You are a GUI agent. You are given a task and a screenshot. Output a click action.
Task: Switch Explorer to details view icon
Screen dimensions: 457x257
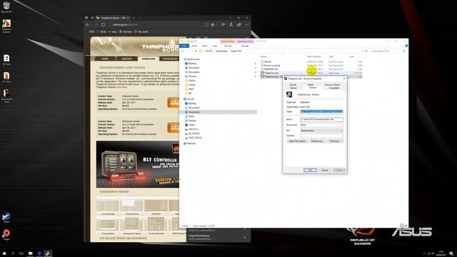[x=401, y=226]
